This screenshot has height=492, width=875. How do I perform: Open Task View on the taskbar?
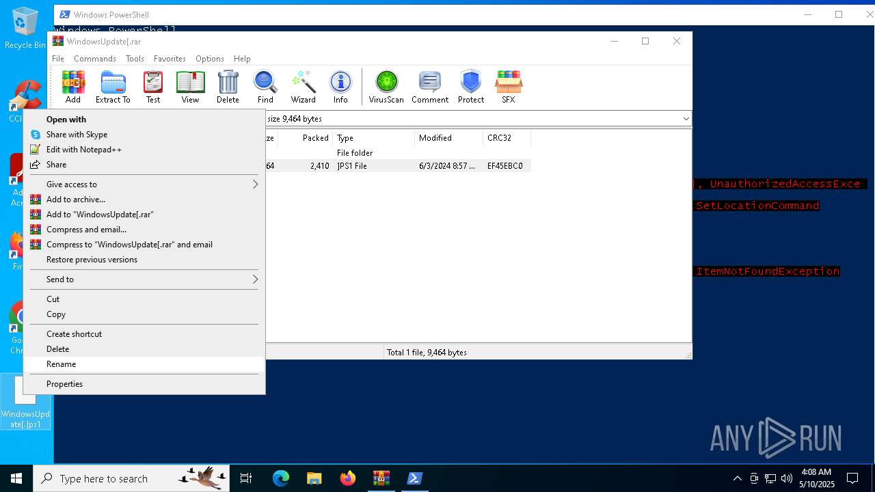click(246, 478)
